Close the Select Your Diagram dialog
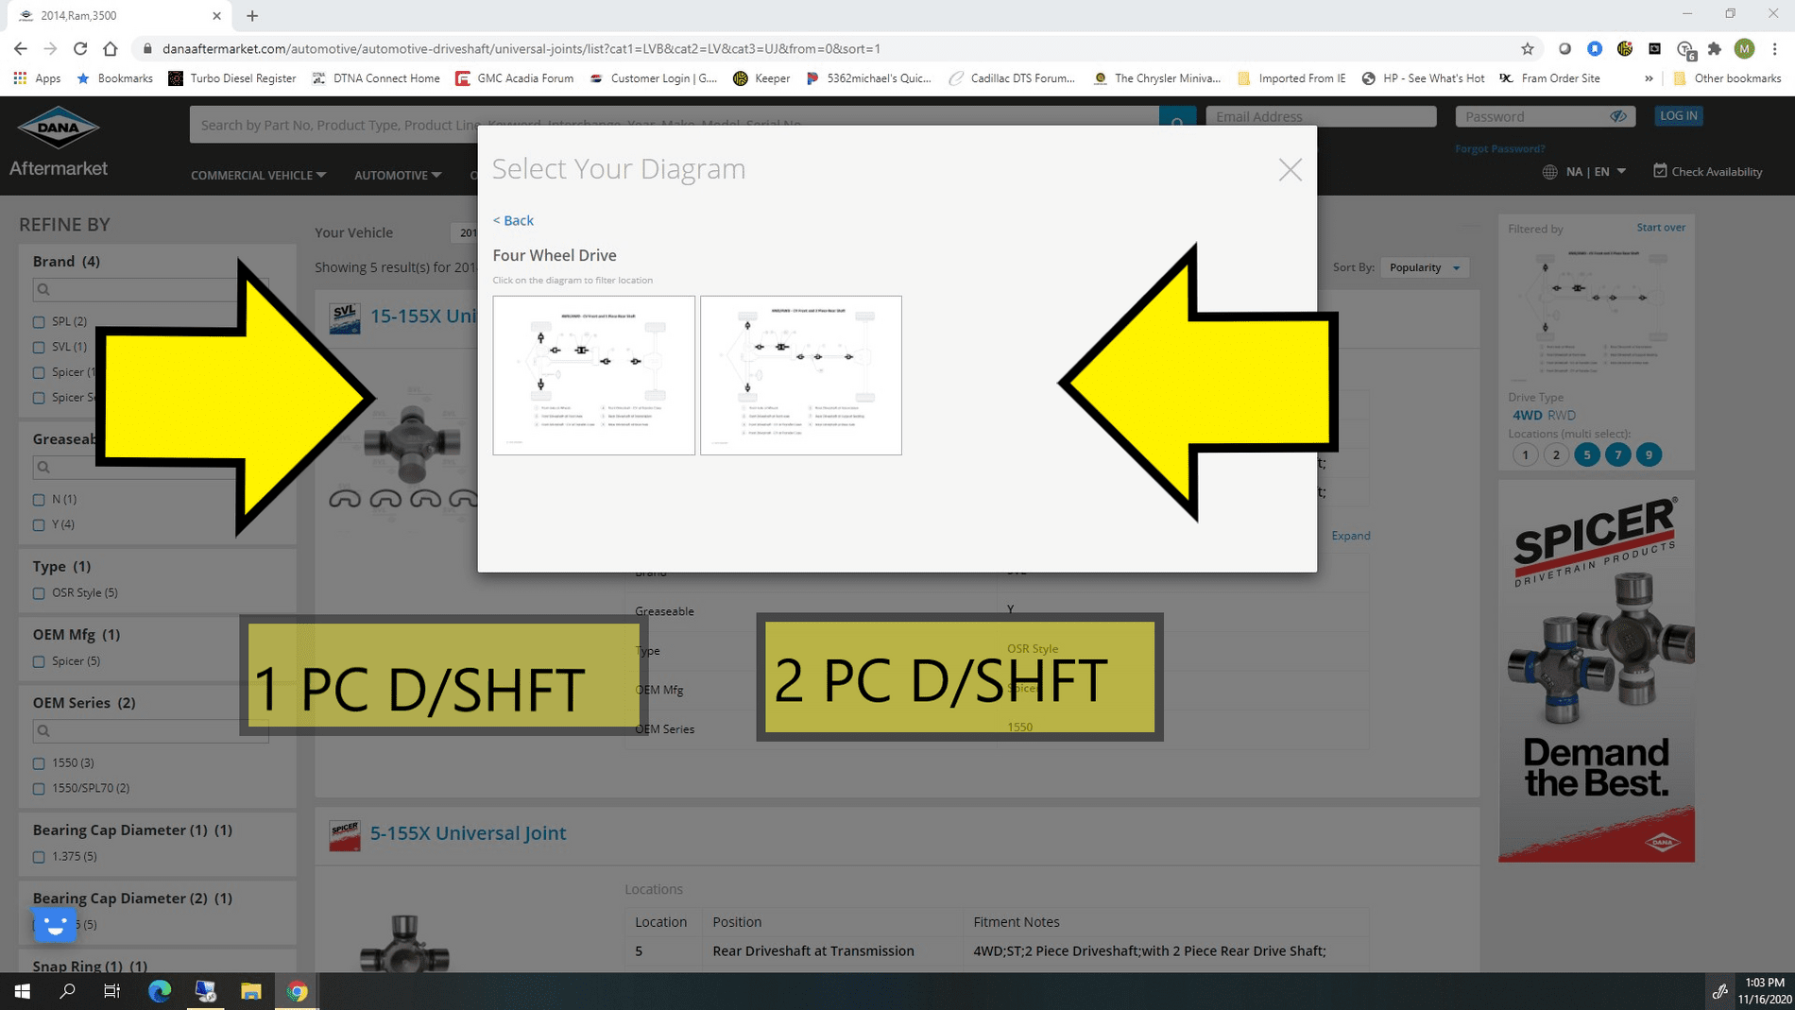Image resolution: width=1795 pixels, height=1010 pixels. [x=1290, y=170]
